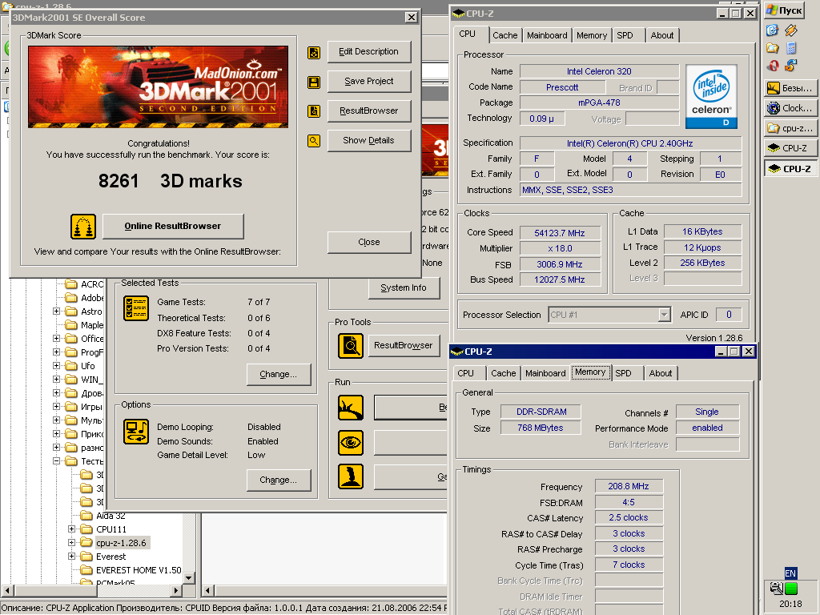Click the Selected Tests checklist icon

[x=136, y=308]
